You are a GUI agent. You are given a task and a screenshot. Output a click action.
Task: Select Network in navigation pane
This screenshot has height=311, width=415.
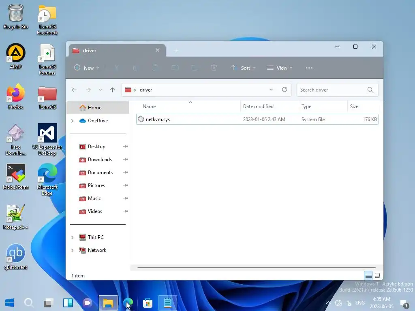98,250
